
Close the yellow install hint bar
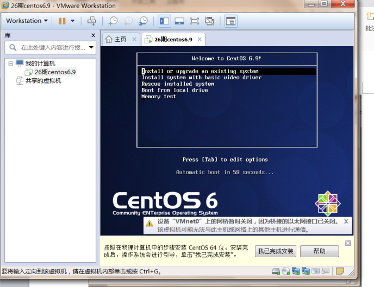point(348,243)
